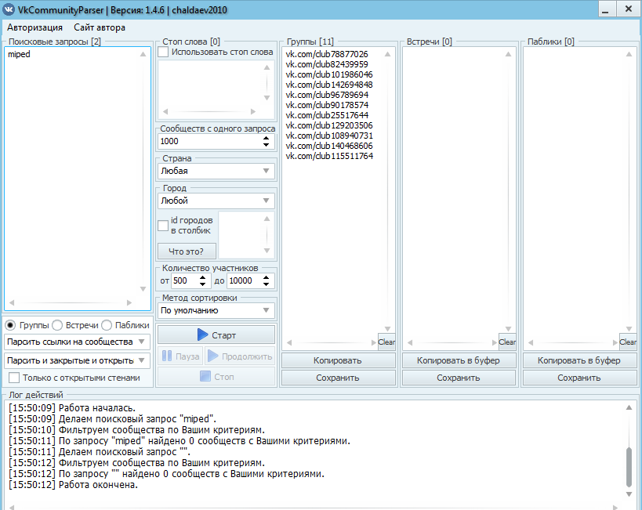Increase the 'до' members value up arrow

pos(267,277)
